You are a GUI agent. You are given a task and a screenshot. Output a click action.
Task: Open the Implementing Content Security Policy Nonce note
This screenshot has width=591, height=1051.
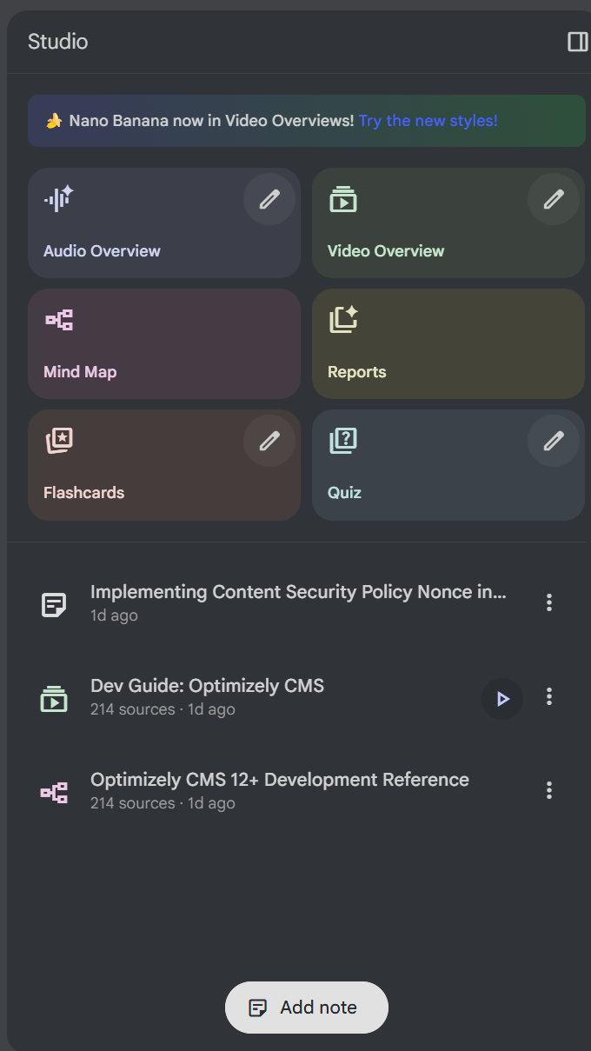[298, 593]
